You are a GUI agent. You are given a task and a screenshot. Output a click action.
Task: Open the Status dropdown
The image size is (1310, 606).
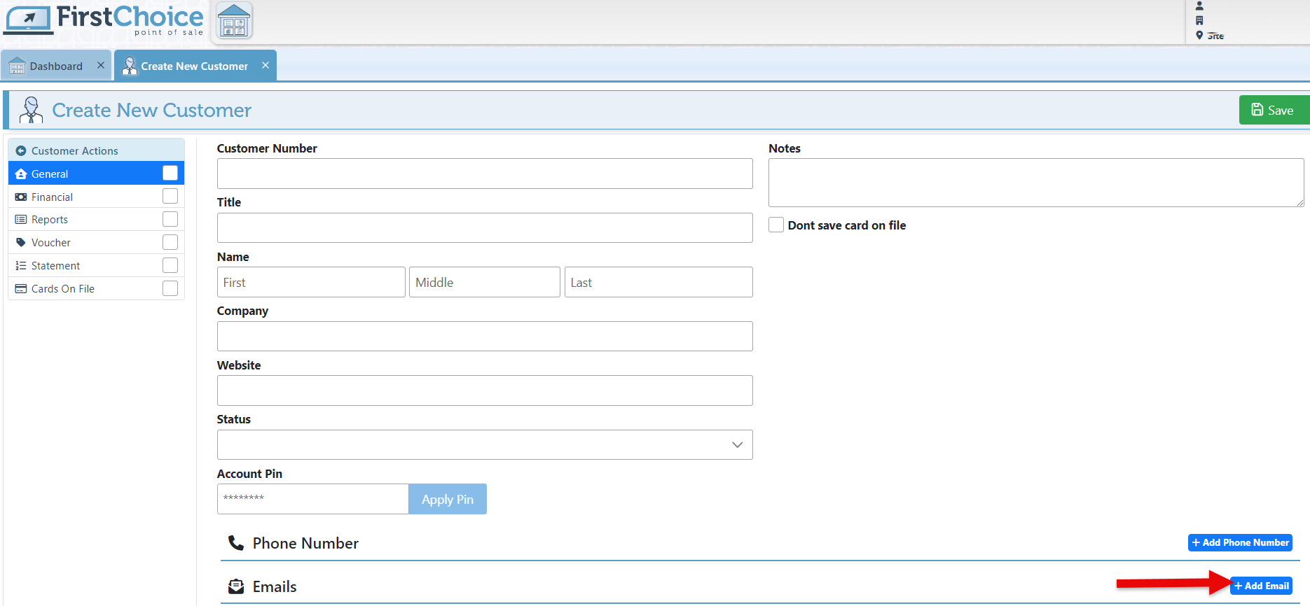pyautogui.click(x=485, y=445)
